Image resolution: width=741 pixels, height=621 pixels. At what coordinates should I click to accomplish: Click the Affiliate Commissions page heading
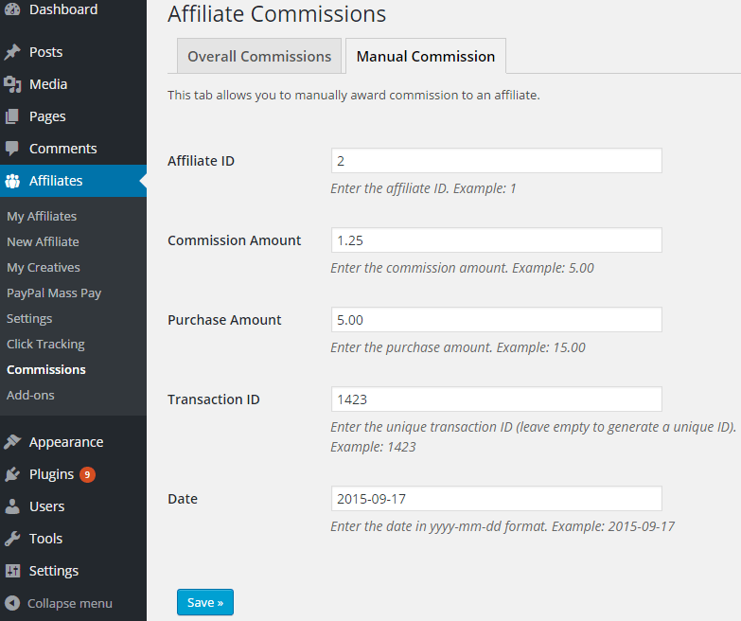coord(277,13)
